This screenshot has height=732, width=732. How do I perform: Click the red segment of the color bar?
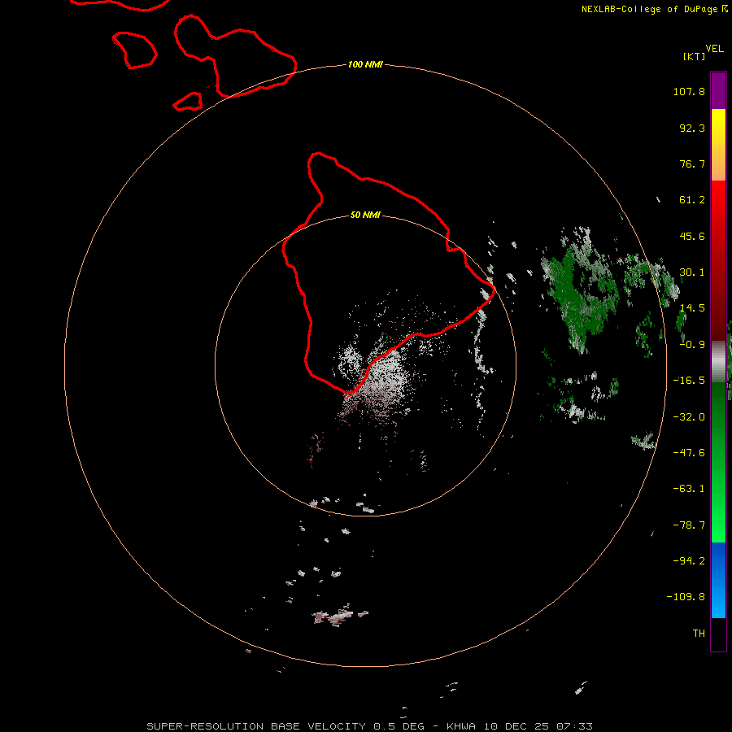(718, 260)
